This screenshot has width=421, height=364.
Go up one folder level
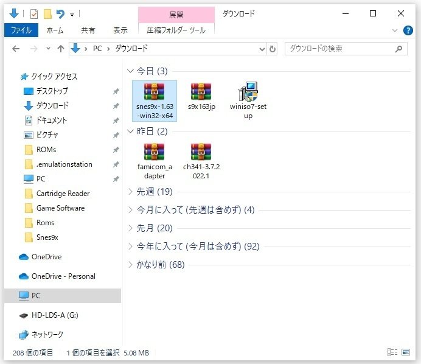click(61, 49)
